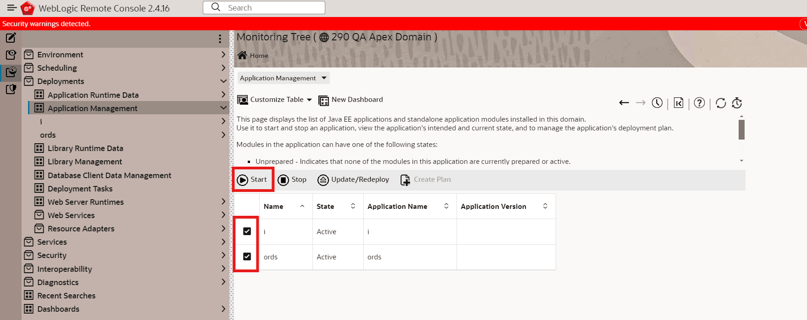This screenshot has width=807, height=320.
Task: Open the Edit Tree perspective icon
Action: pos(11,38)
